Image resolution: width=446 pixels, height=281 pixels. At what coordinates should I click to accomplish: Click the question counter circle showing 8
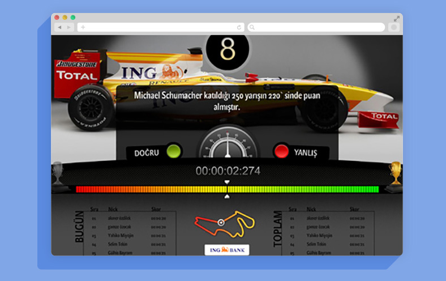coord(227,51)
